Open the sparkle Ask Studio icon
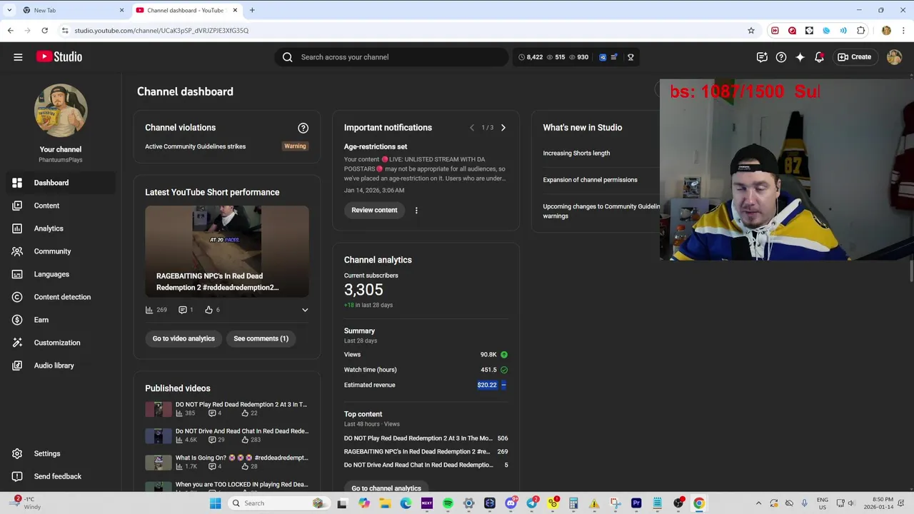The image size is (914, 514). [x=800, y=57]
